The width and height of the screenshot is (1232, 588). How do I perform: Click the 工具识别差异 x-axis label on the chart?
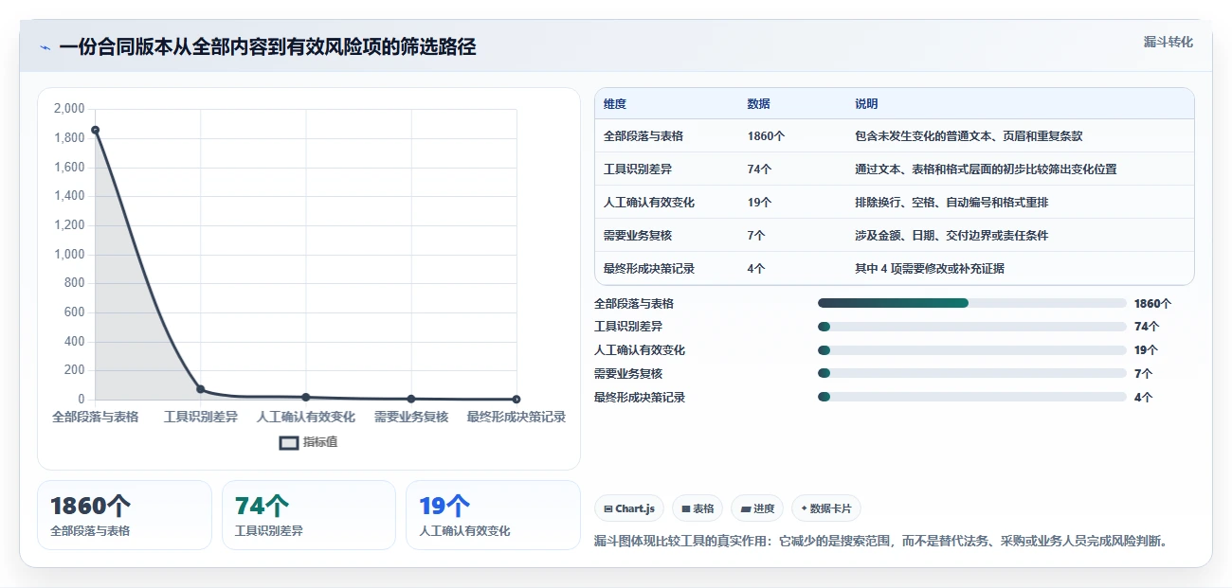pyautogui.click(x=200, y=417)
